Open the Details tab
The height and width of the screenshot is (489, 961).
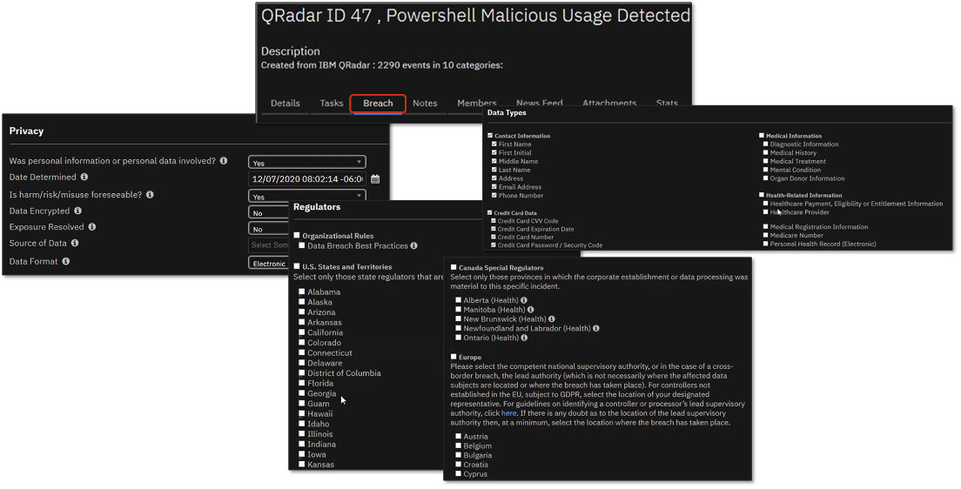(286, 103)
